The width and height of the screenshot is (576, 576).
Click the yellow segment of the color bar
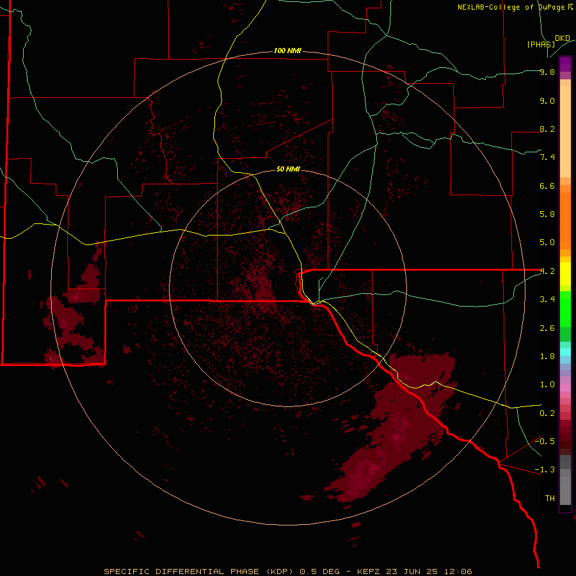pos(565,274)
